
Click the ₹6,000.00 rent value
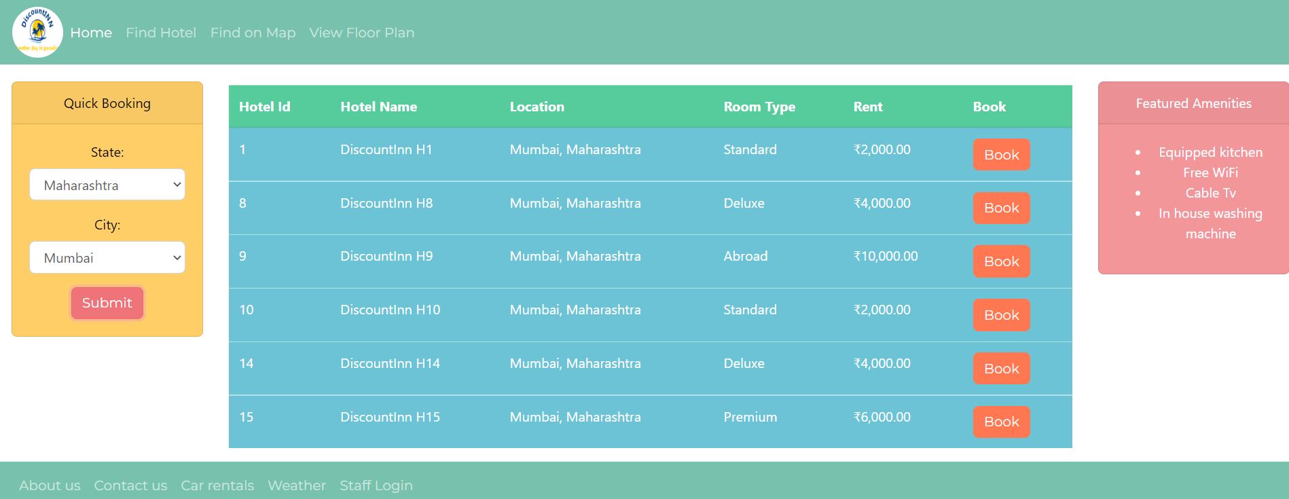pyautogui.click(x=882, y=417)
